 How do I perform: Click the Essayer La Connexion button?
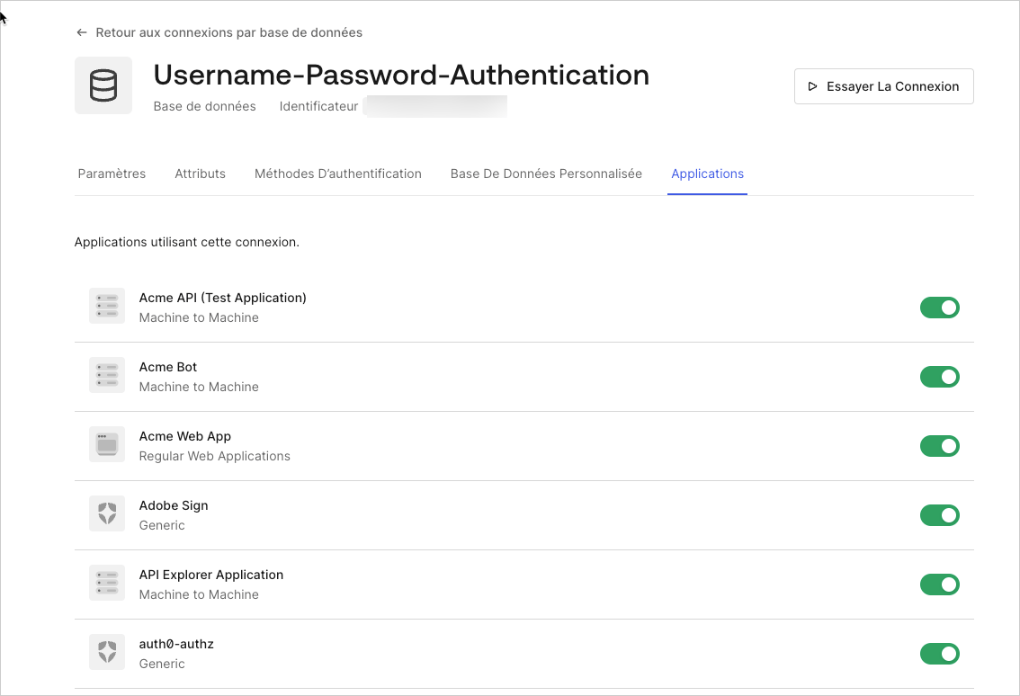(x=883, y=86)
